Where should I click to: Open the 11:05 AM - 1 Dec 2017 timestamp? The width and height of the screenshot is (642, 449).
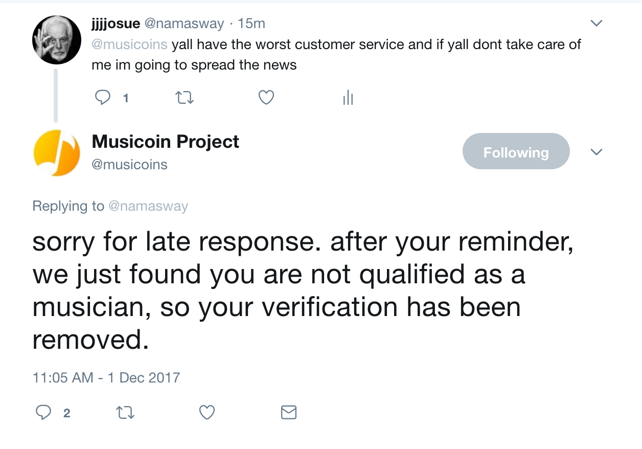(x=106, y=377)
